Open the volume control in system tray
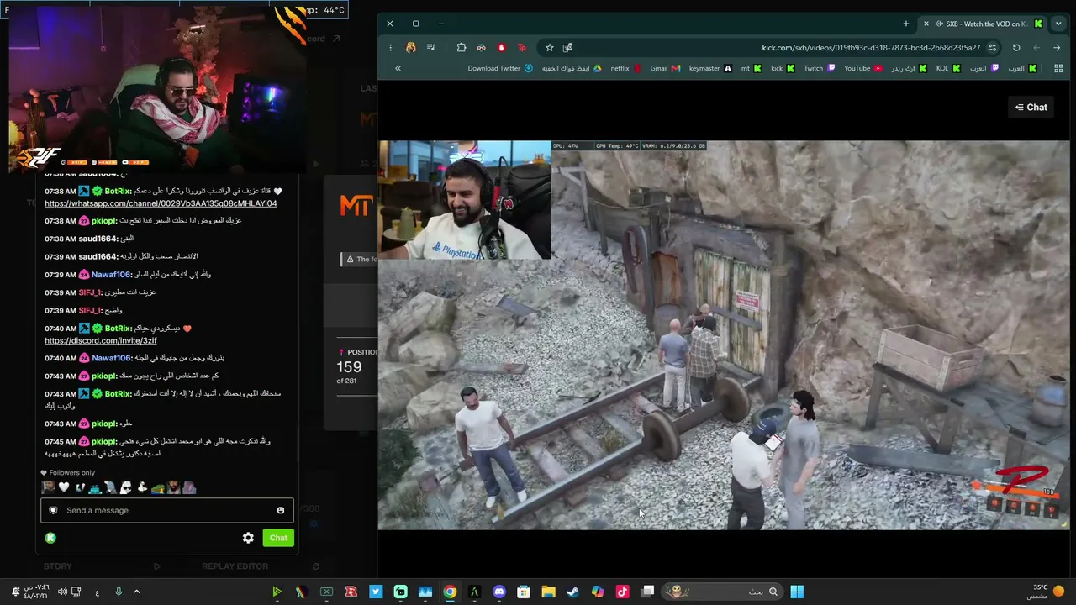 pos(62,592)
